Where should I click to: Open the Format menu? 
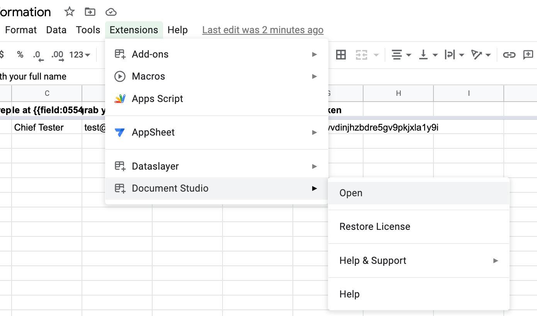[21, 30]
